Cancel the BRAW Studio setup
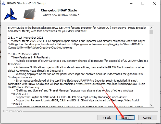 pyautogui.click(x=147, y=118)
